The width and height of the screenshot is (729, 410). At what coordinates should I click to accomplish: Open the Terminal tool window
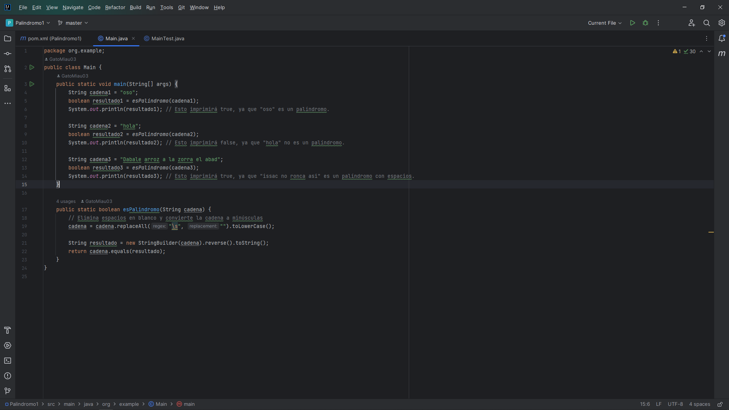click(8, 361)
